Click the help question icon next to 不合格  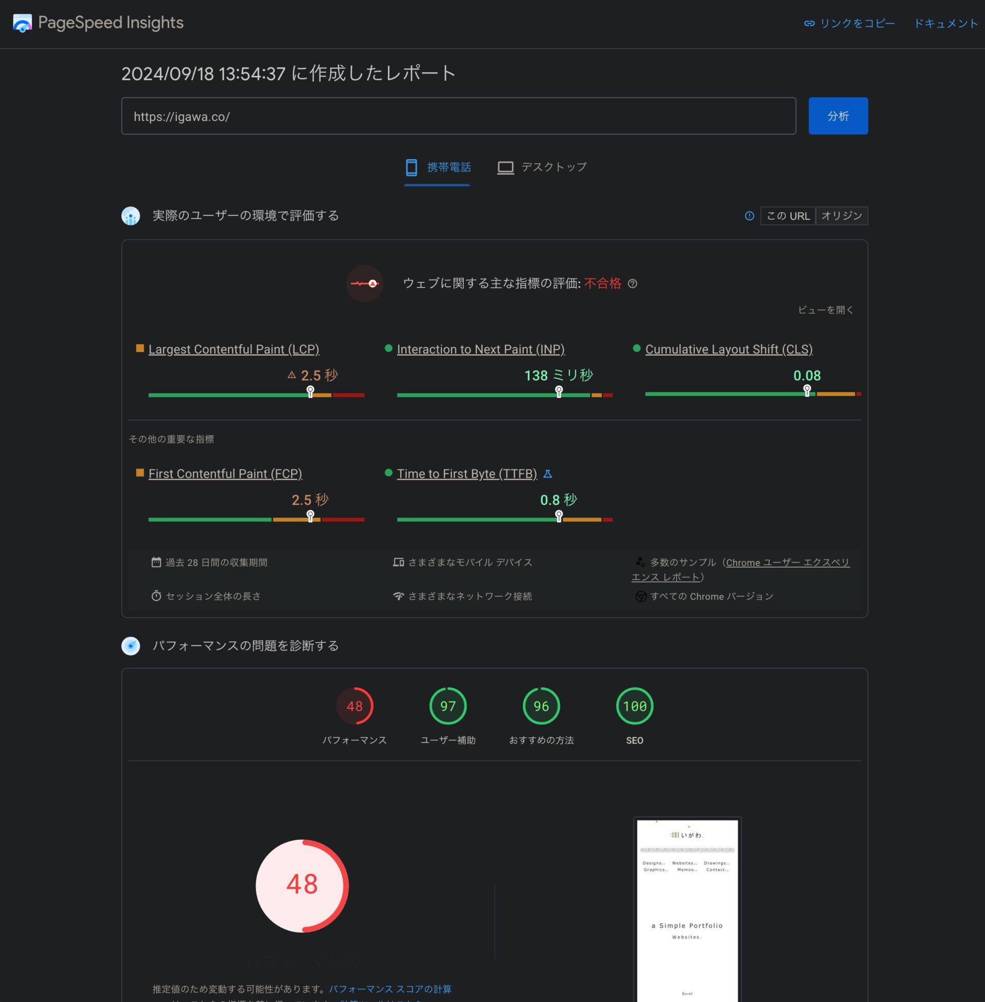632,284
